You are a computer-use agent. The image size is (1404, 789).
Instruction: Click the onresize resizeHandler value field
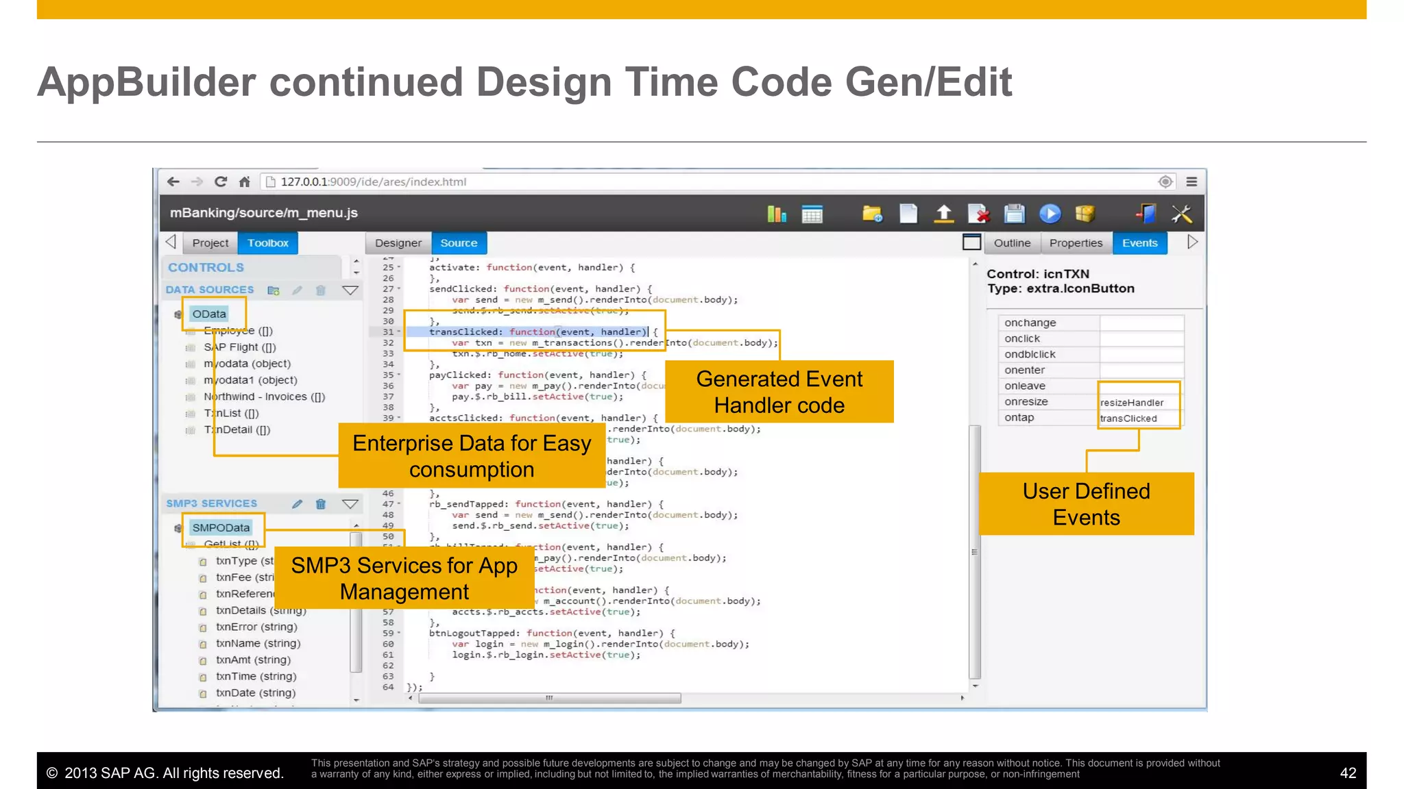click(1141, 402)
